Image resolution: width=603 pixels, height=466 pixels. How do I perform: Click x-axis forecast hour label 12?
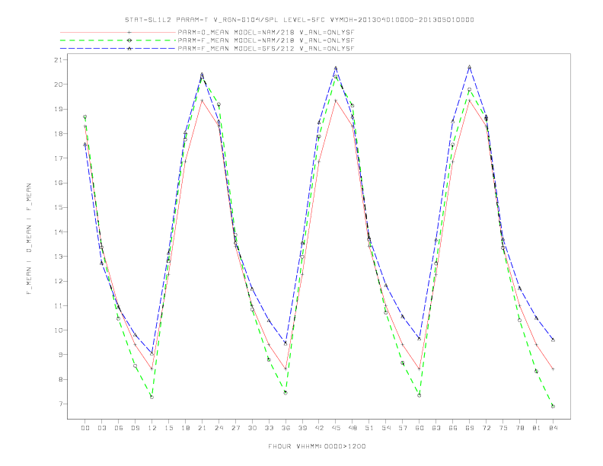tap(152, 428)
